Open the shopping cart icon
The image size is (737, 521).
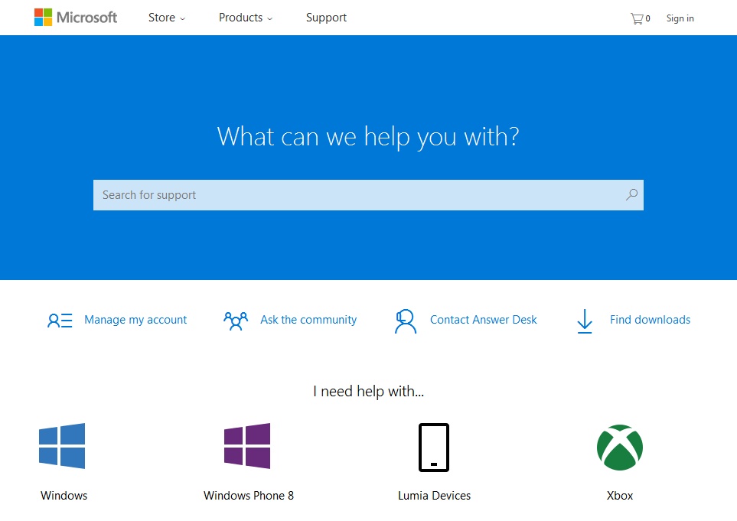637,18
